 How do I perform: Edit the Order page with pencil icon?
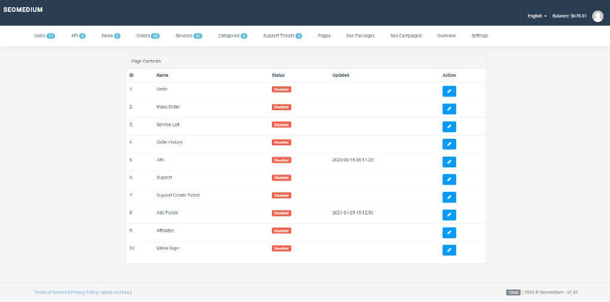click(449, 91)
